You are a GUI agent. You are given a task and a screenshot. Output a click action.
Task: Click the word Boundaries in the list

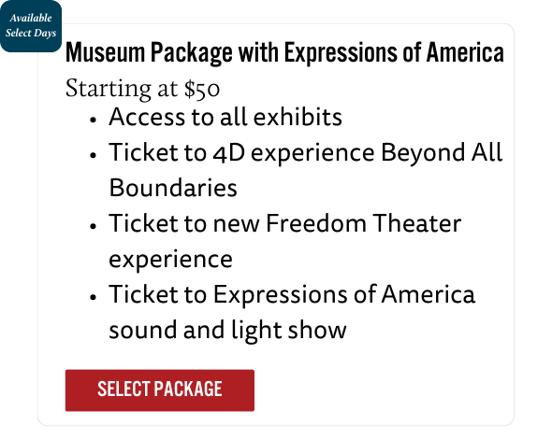[x=173, y=188]
